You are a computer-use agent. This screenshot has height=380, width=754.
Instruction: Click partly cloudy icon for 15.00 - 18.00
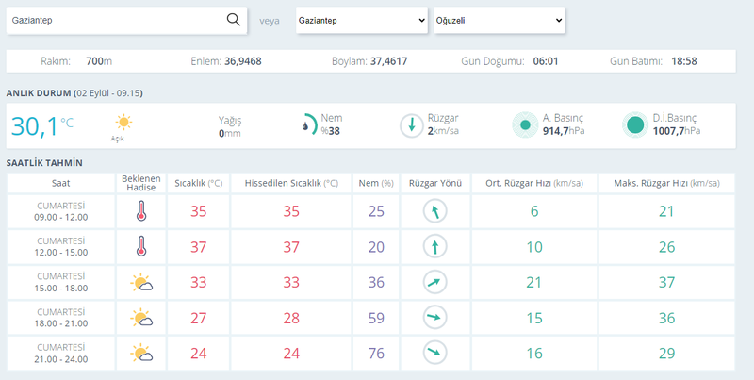(141, 282)
